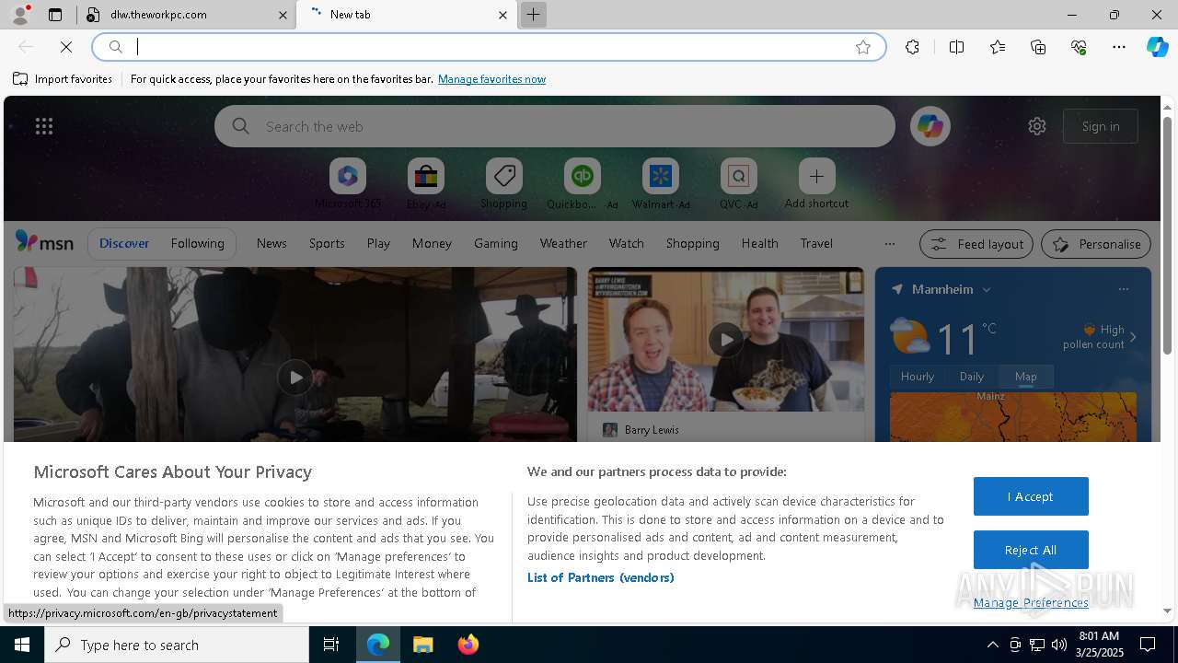Open File Explorer from taskbar
Image resolution: width=1178 pixels, height=663 pixels.
[x=423, y=645]
